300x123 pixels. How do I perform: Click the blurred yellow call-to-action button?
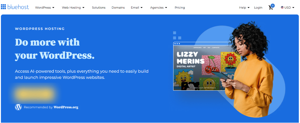tap(35, 94)
